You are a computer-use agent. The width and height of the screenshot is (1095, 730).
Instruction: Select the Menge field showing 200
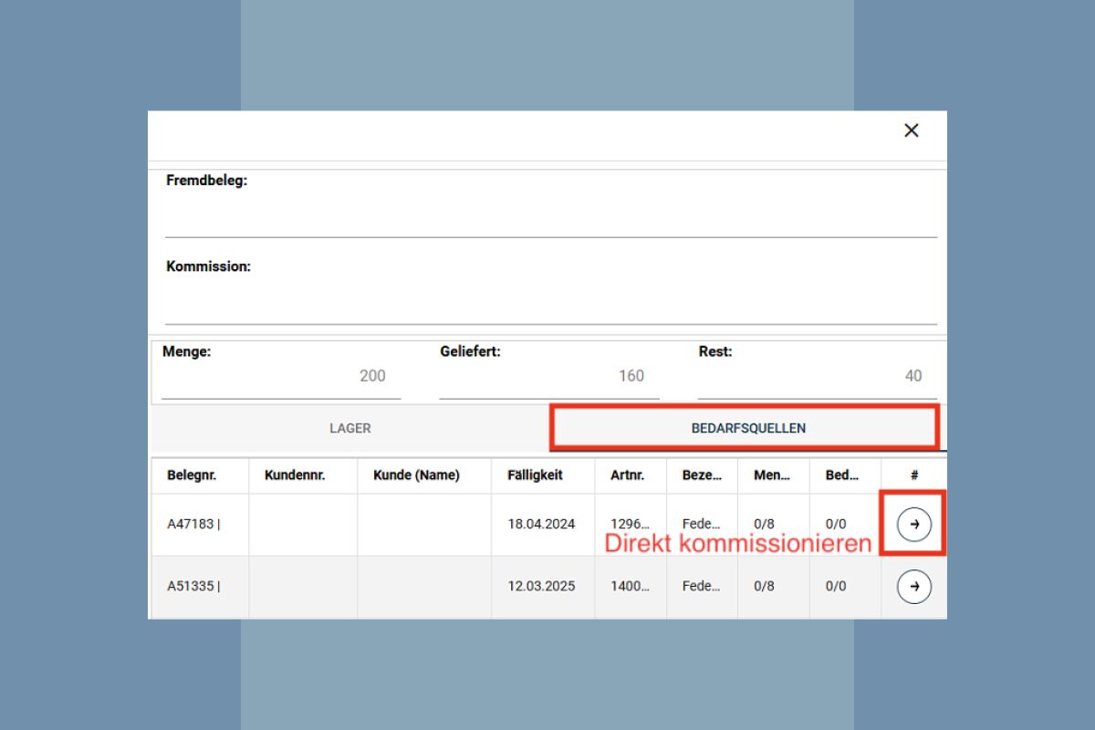[x=281, y=376]
